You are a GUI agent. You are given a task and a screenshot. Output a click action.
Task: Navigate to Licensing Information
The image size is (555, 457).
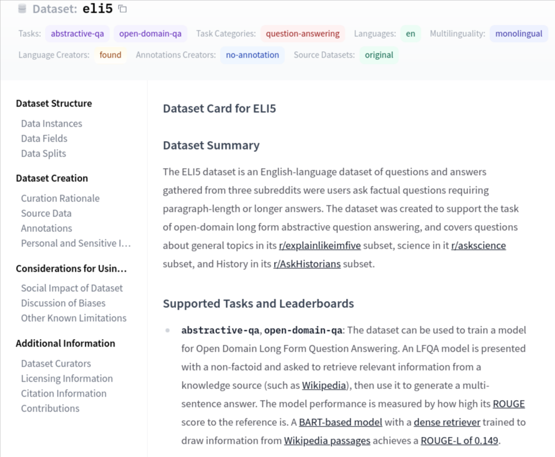67,379
